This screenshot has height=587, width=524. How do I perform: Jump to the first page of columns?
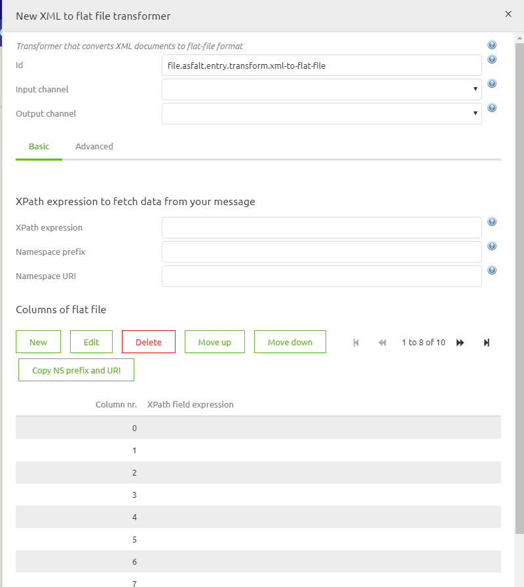pyautogui.click(x=356, y=342)
